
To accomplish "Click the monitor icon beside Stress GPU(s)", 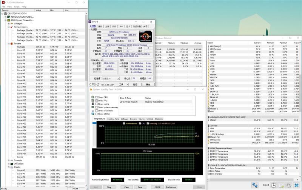I will click(93, 114).
